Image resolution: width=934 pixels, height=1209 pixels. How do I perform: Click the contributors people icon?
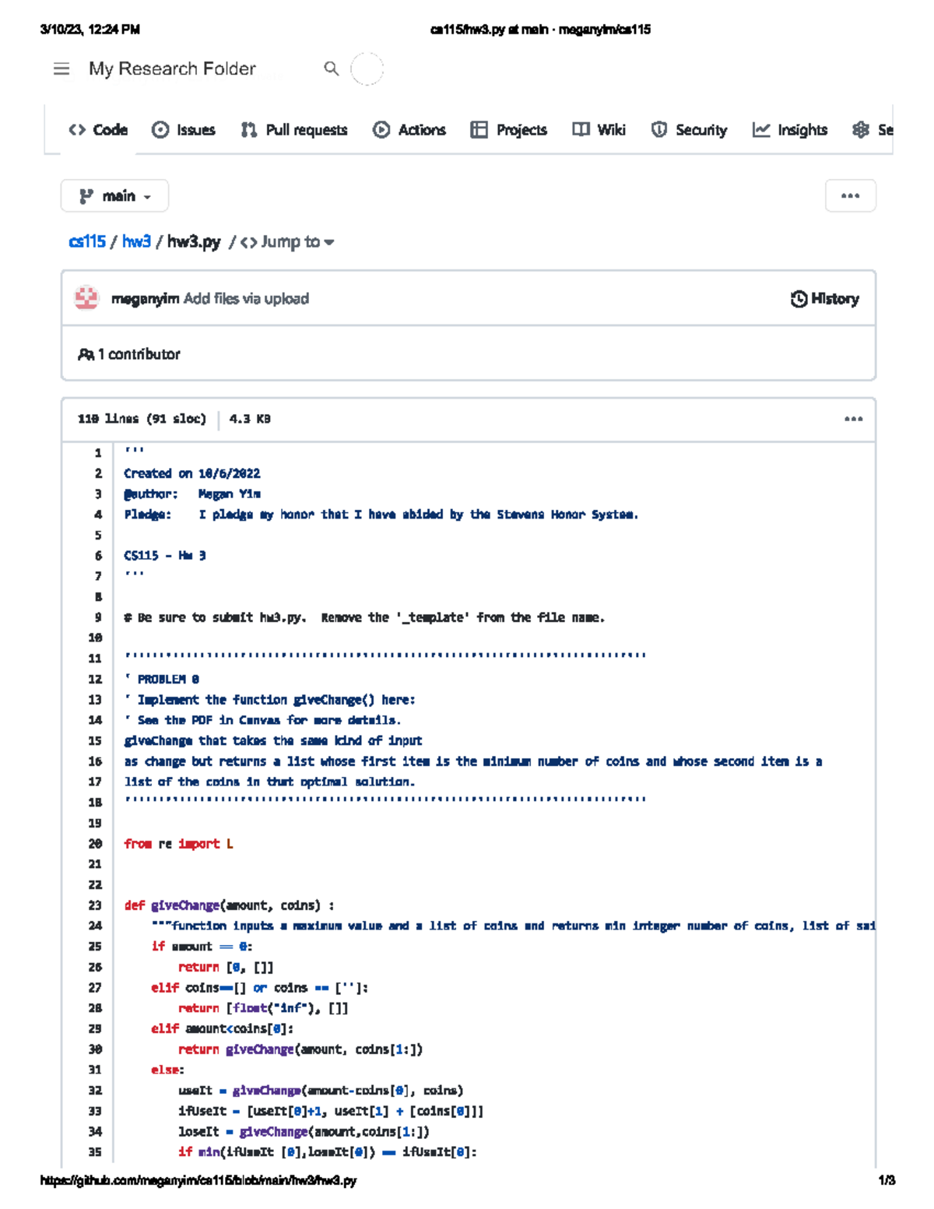86,354
